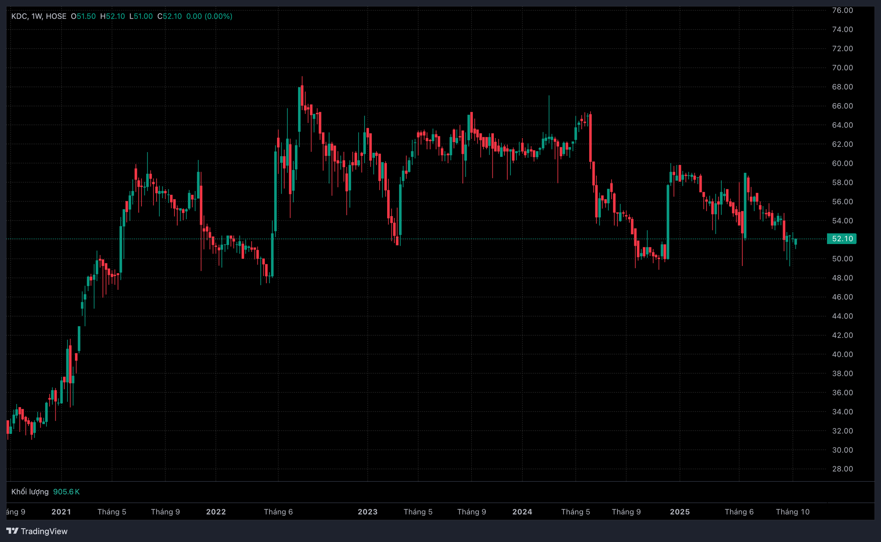Click the TradingView logo icon

(x=12, y=531)
